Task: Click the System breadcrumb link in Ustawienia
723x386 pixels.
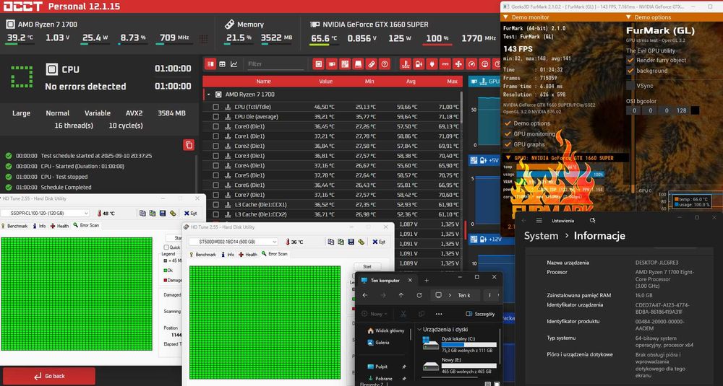Action: coord(541,235)
